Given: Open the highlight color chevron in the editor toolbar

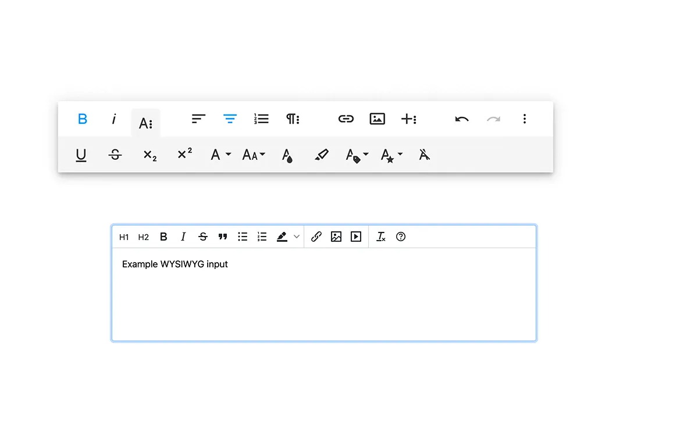Looking at the screenshot, I should pyautogui.click(x=297, y=236).
